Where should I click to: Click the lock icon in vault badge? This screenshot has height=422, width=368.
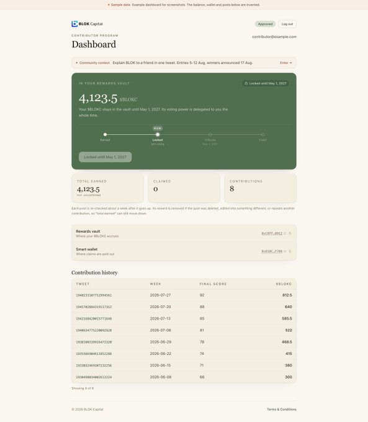point(246,83)
